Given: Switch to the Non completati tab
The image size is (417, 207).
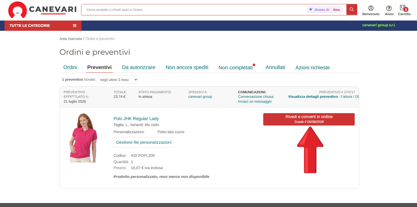Looking at the screenshot, I should click(236, 68).
